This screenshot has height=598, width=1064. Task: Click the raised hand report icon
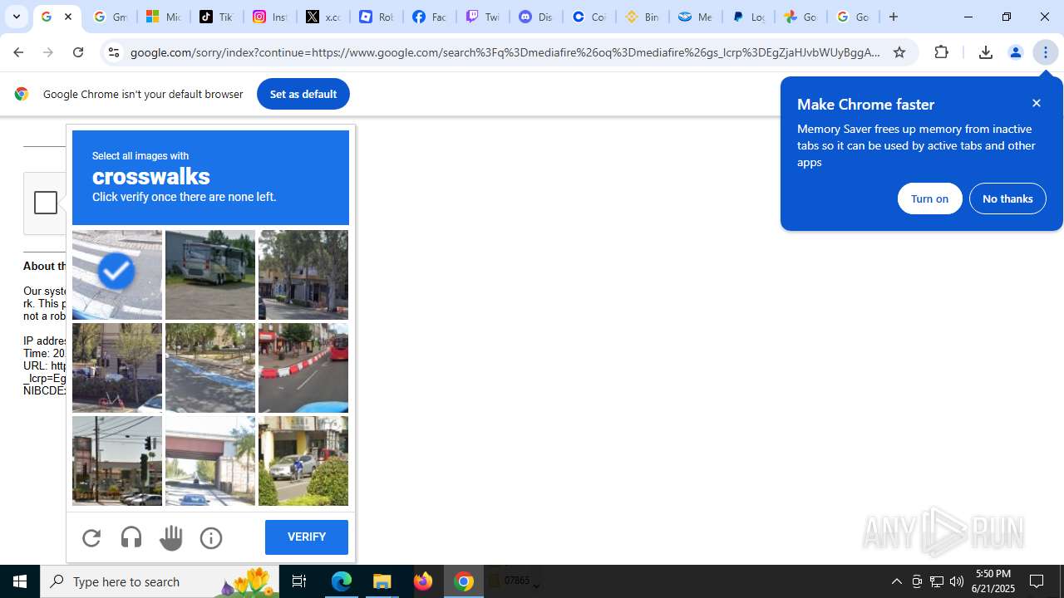171,537
